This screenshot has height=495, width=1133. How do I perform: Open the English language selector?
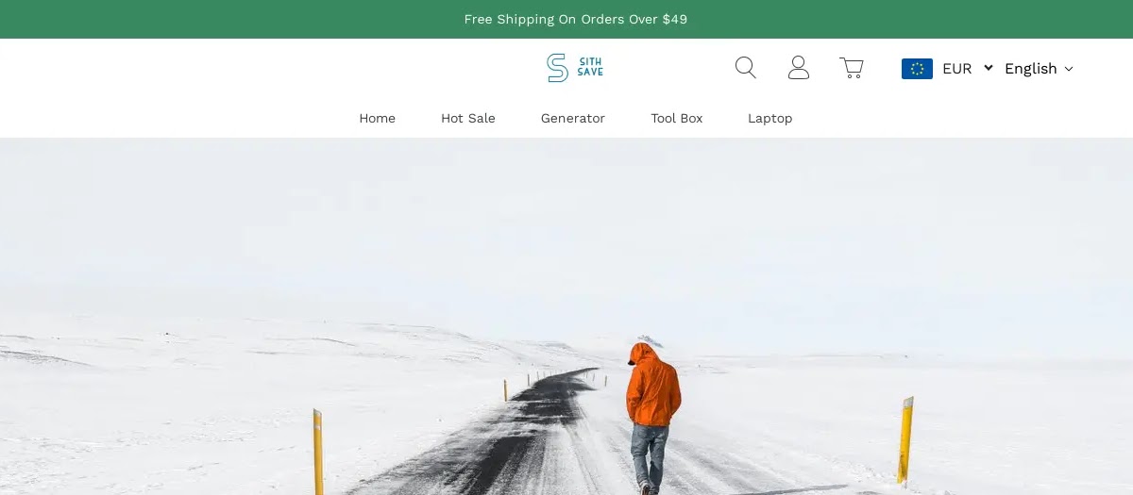click(1030, 69)
